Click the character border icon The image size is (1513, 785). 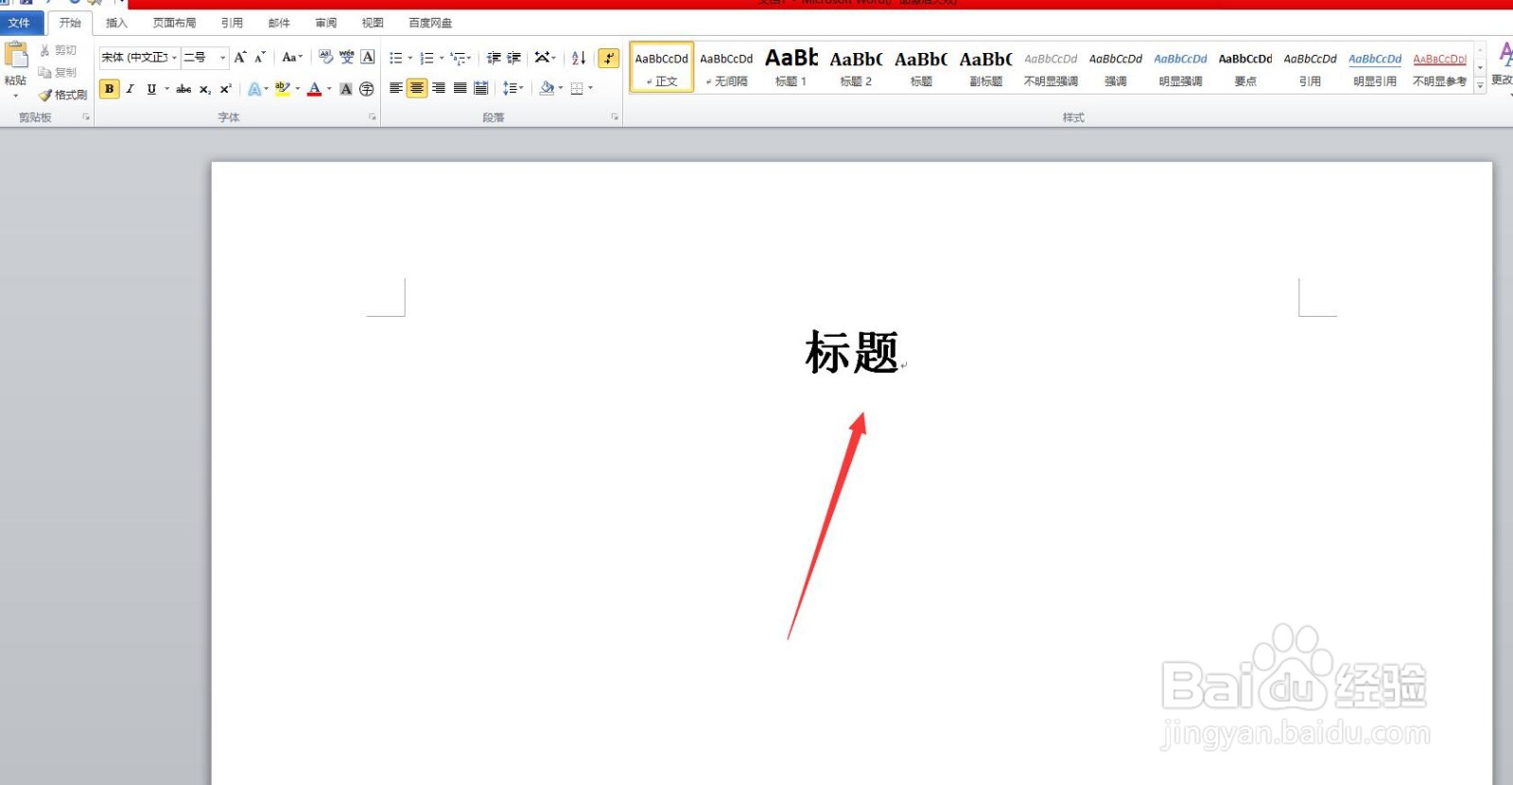pos(368,58)
